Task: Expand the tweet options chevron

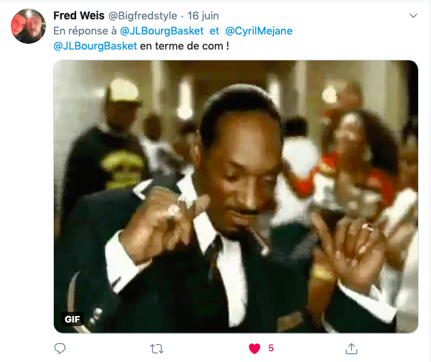Action: tap(413, 16)
